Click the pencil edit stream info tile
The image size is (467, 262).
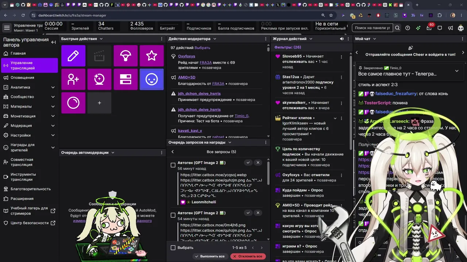point(73,56)
